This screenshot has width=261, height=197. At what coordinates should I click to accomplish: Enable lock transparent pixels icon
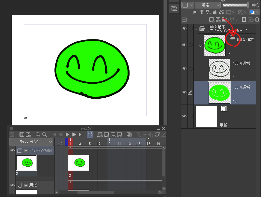click(x=221, y=12)
